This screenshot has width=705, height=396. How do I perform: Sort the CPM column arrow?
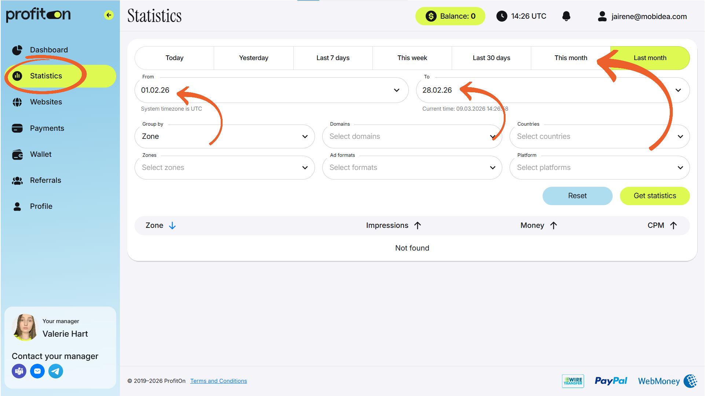pos(673,226)
